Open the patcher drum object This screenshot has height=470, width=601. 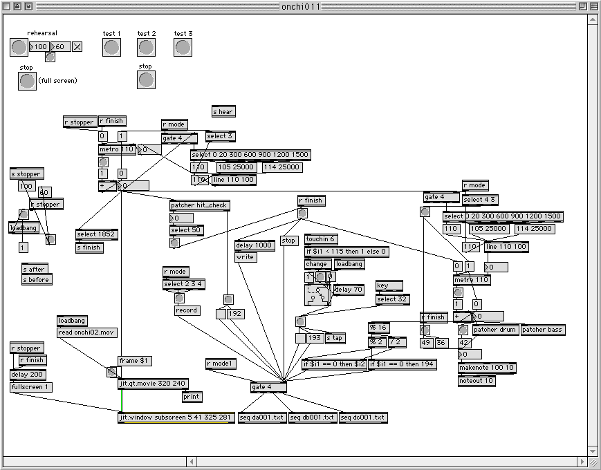tap(495, 330)
